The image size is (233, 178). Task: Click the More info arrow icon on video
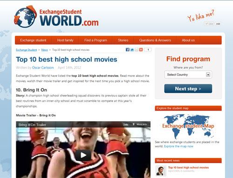[x=133, y=124]
